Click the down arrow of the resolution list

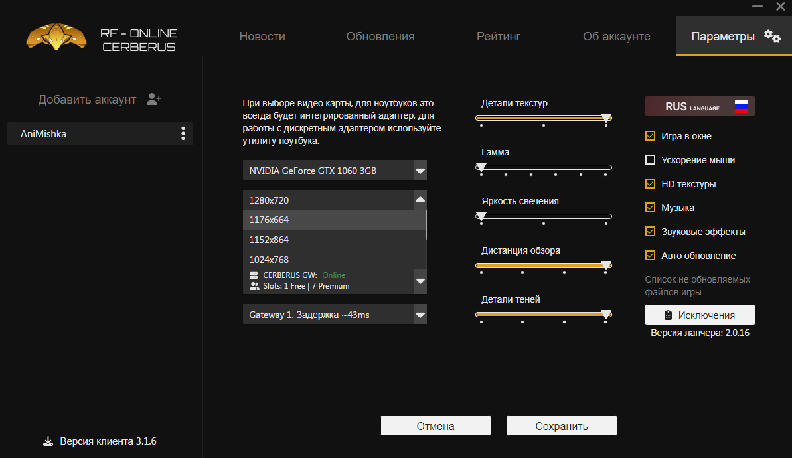(x=420, y=281)
